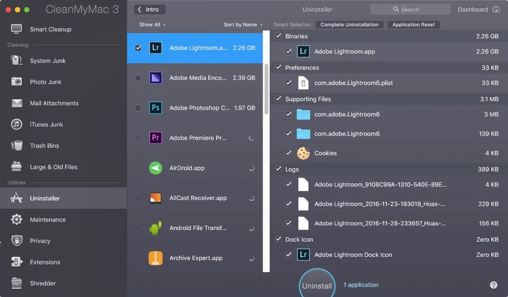
Task: Choose Complete Uninstallation smart selector
Action: click(x=349, y=24)
